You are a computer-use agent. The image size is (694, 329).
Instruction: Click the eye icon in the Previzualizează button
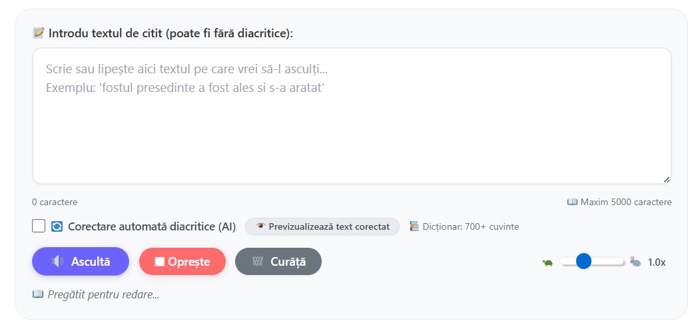tap(260, 226)
